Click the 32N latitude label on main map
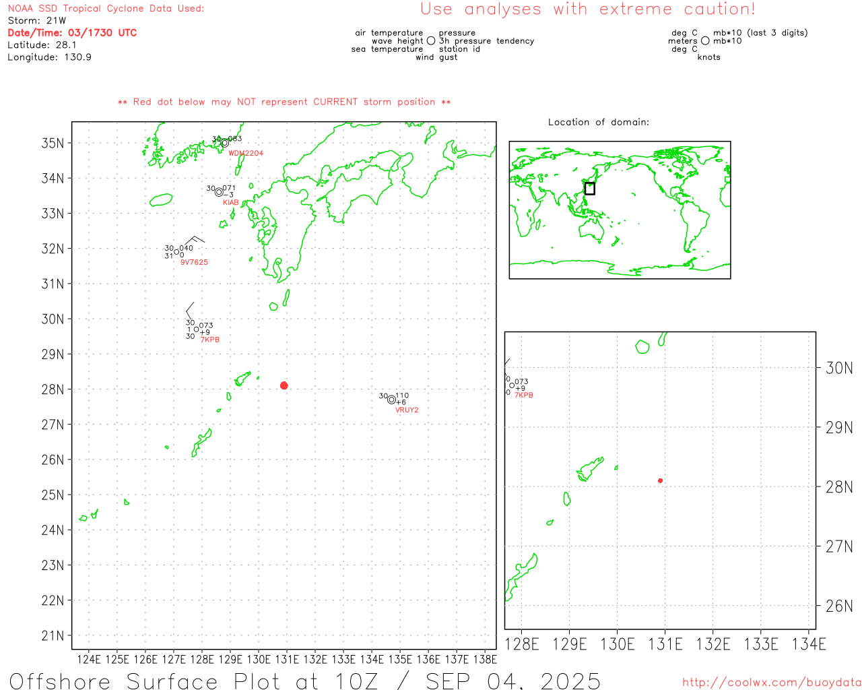The width and height of the screenshot is (862, 690). tap(53, 249)
